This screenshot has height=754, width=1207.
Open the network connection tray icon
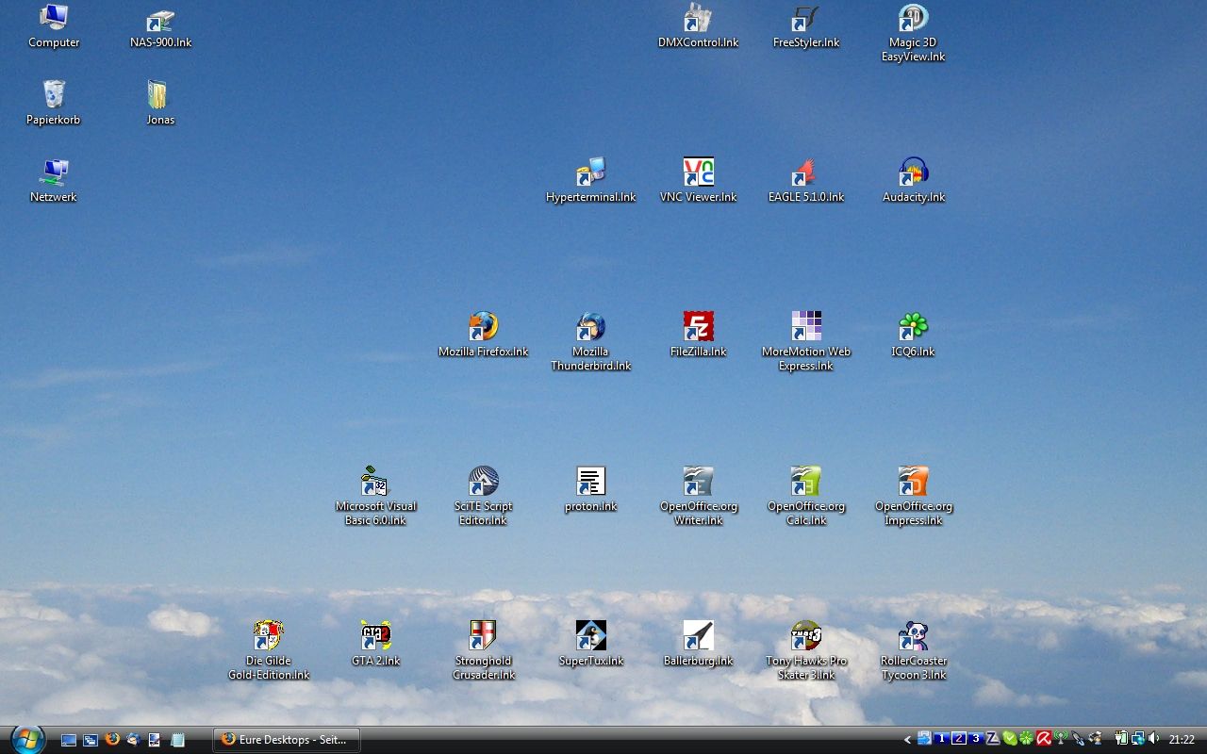(x=1138, y=739)
